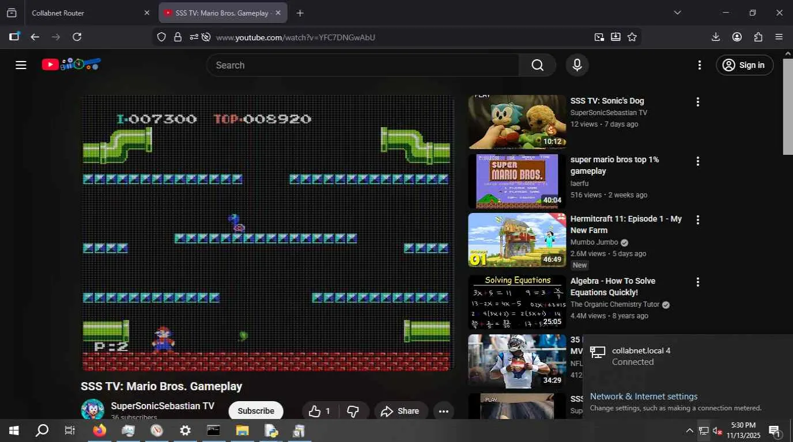Click the blocked autoplay icon in address bar
793x442 pixels.
(x=206, y=37)
